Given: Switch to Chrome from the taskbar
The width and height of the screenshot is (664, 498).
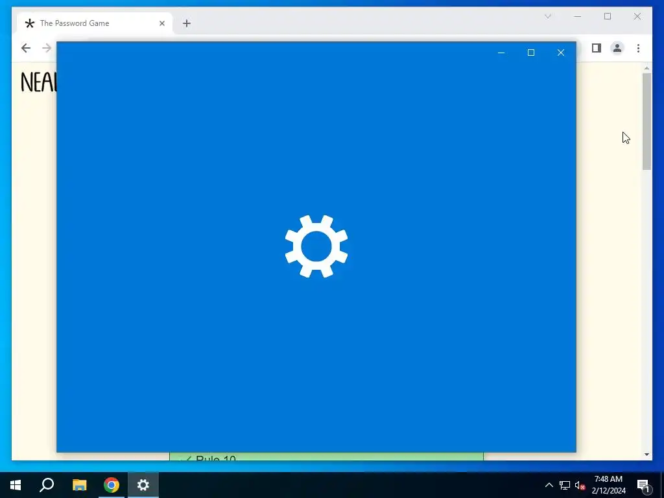Looking at the screenshot, I should 112,485.
